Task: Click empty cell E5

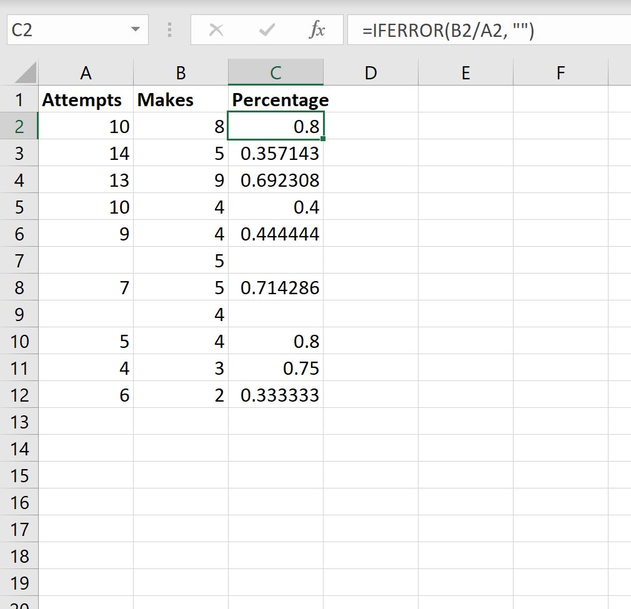Action: 465,207
